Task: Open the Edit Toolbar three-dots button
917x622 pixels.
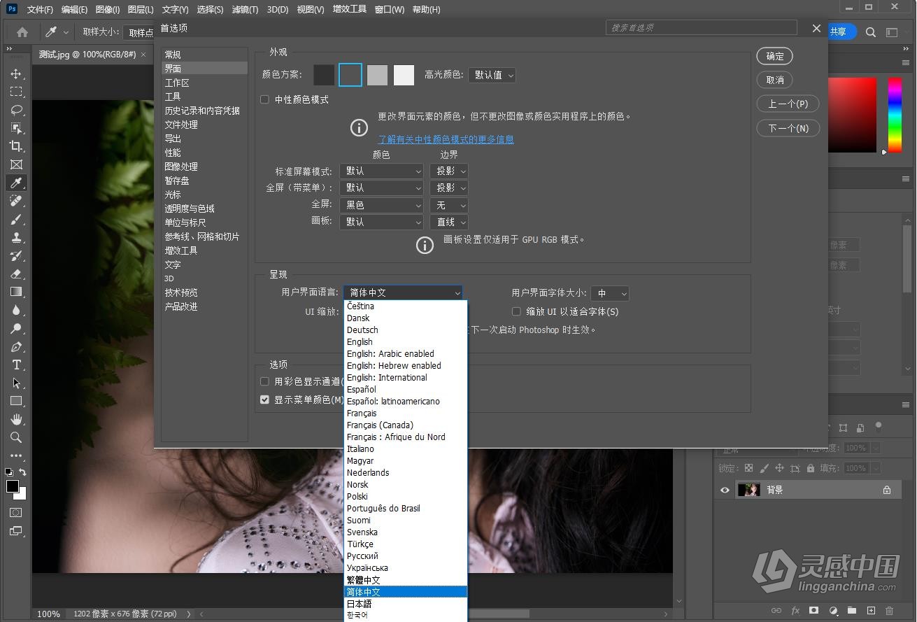Action: (16, 455)
